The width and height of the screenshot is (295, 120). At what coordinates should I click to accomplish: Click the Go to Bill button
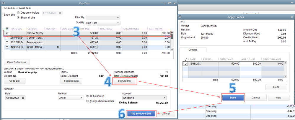[15, 81]
